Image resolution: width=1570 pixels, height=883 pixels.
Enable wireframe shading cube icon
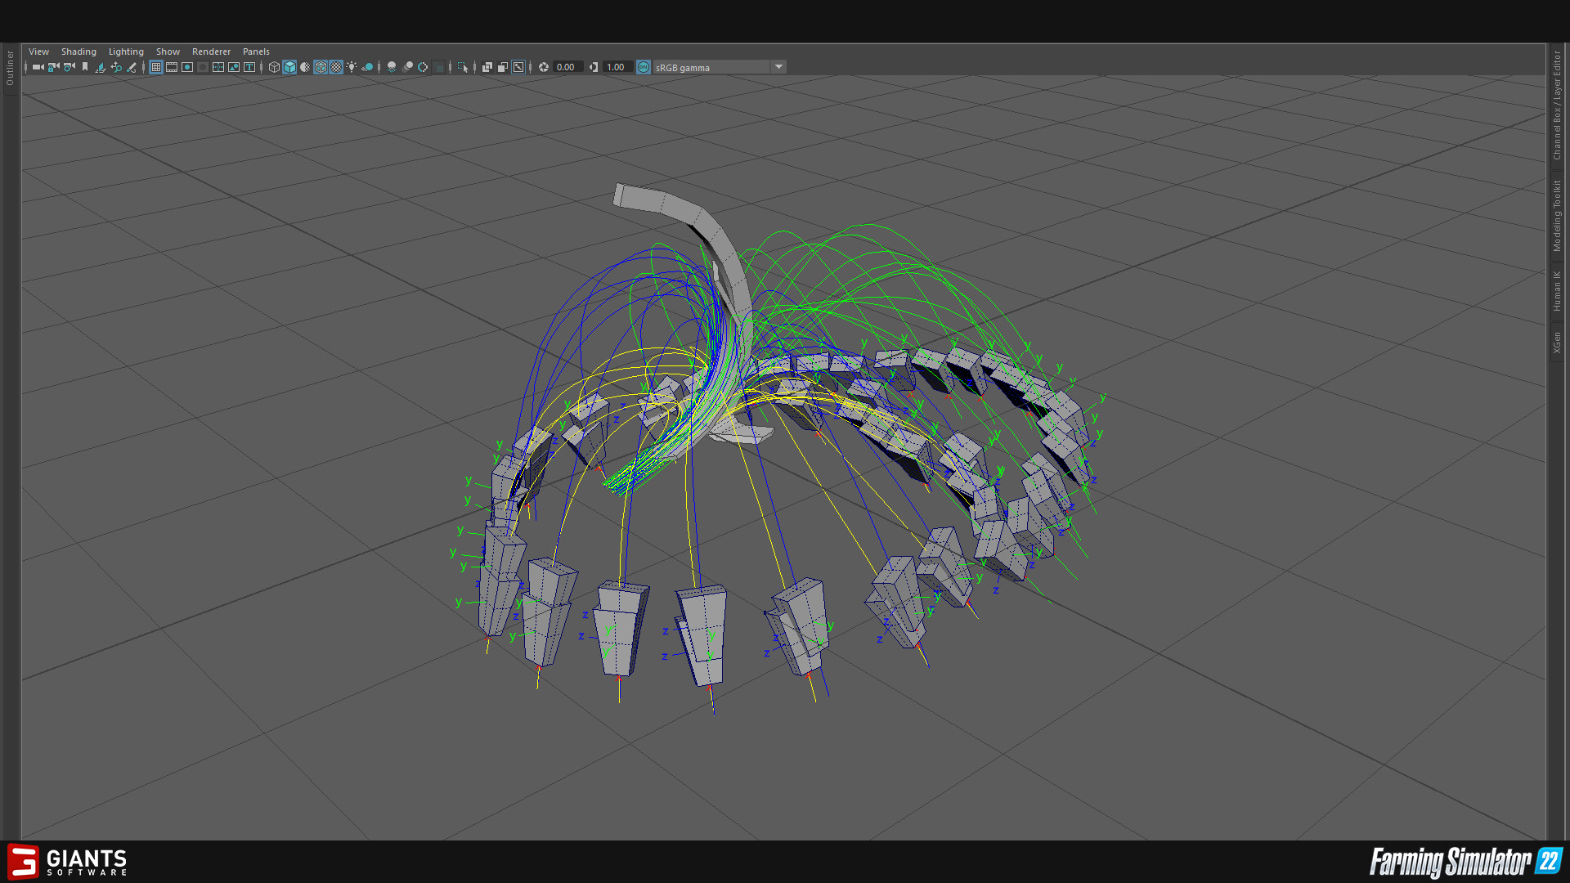tap(274, 67)
